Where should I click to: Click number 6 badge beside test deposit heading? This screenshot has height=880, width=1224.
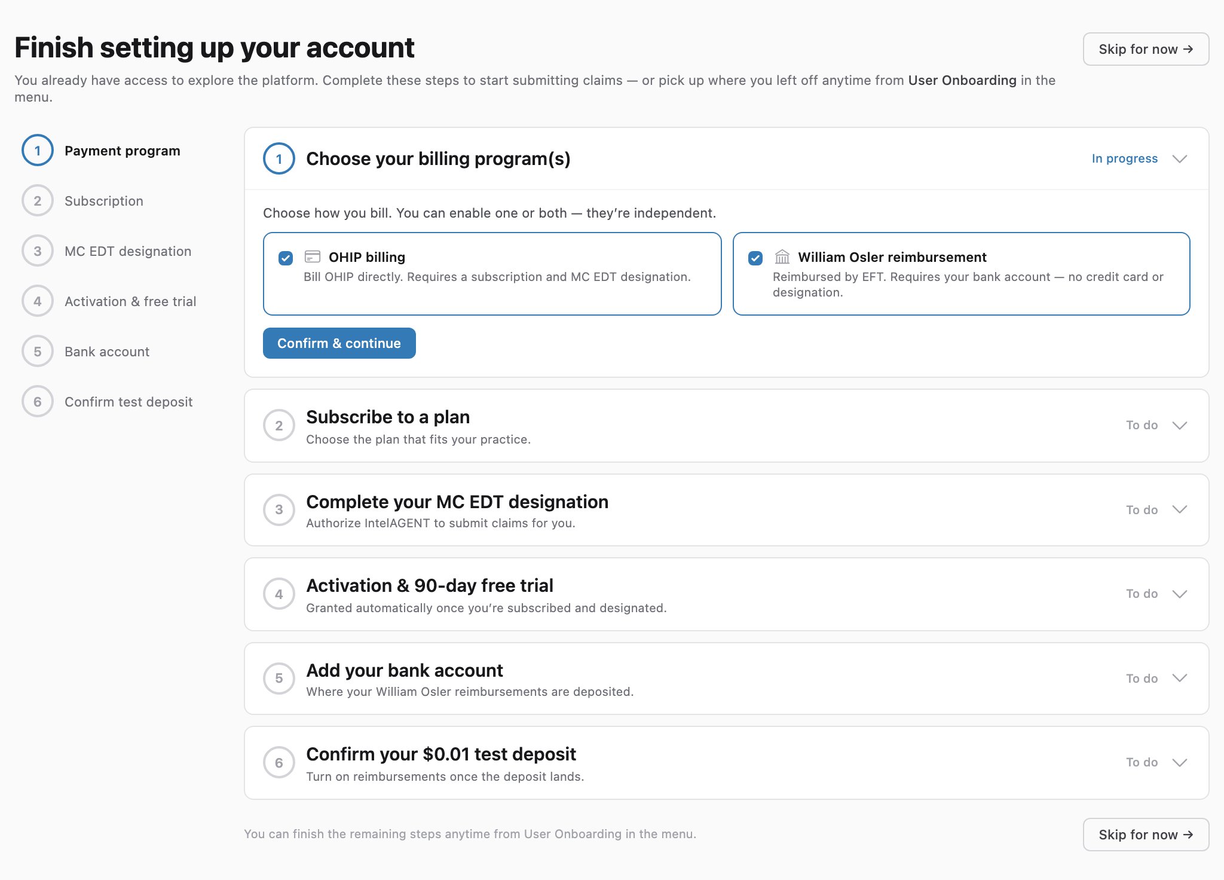coord(279,763)
